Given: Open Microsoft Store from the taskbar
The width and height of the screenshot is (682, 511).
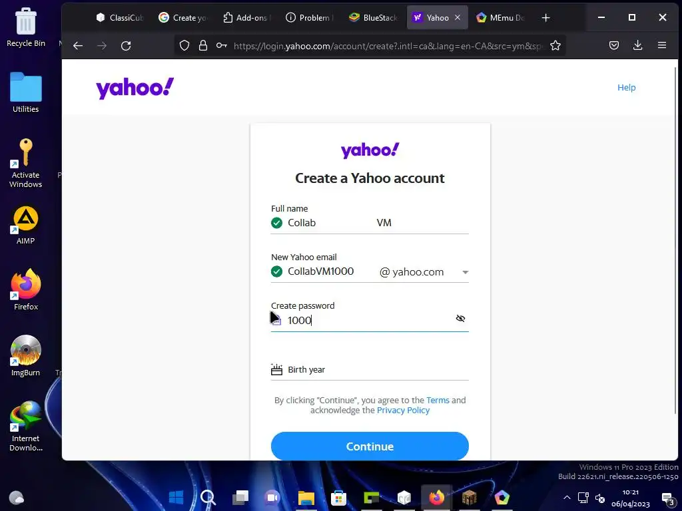Looking at the screenshot, I should coord(338,497).
